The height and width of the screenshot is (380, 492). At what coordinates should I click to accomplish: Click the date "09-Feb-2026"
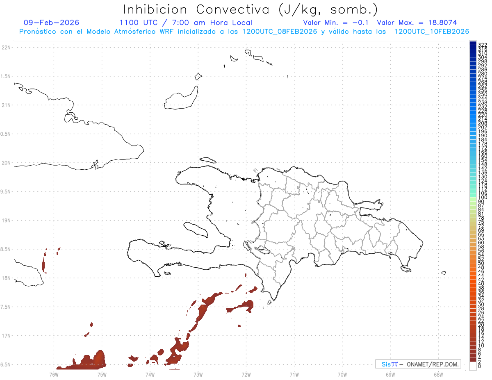(x=52, y=23)
